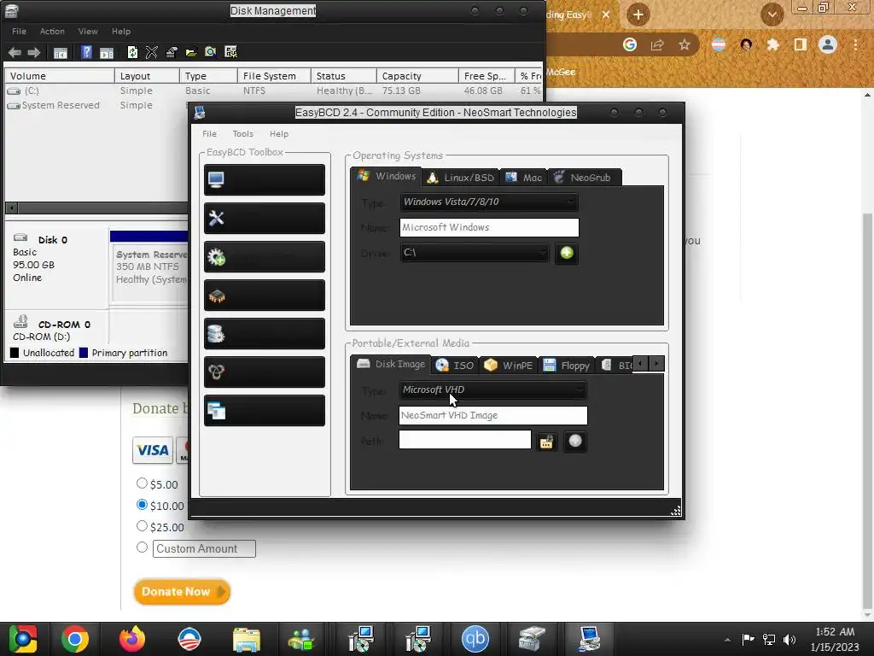Screen dimensions: 874x656
Task: Click the Capacity column header
Action: click(417, 76)
